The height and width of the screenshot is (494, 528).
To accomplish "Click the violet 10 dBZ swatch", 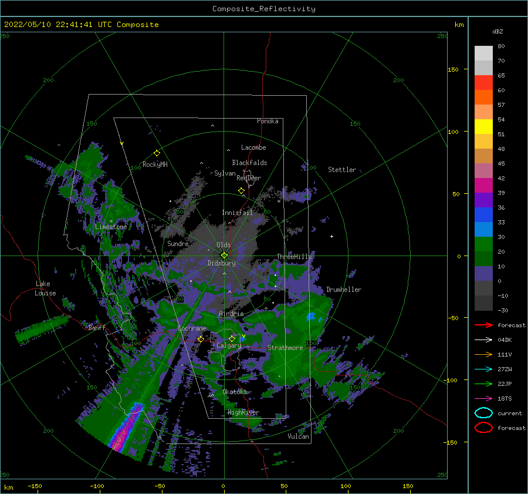I will click(483, 273).
